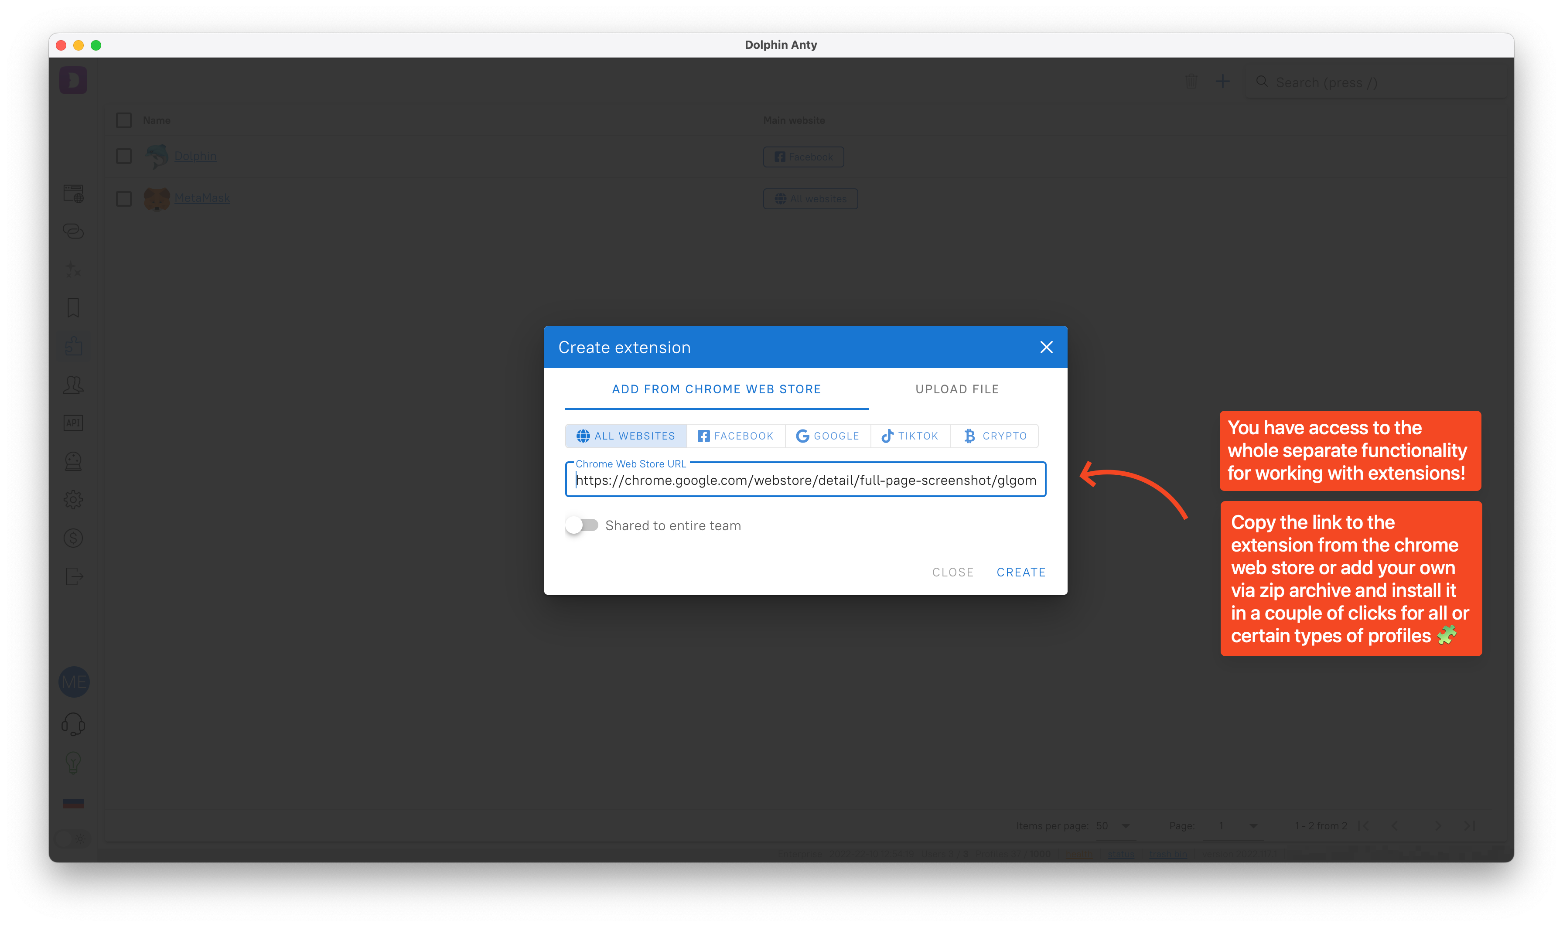The width and height of the screenshot is (1563, 927).
Task: Click the Chrome Web Store URL field
Action: click(805, 480)
